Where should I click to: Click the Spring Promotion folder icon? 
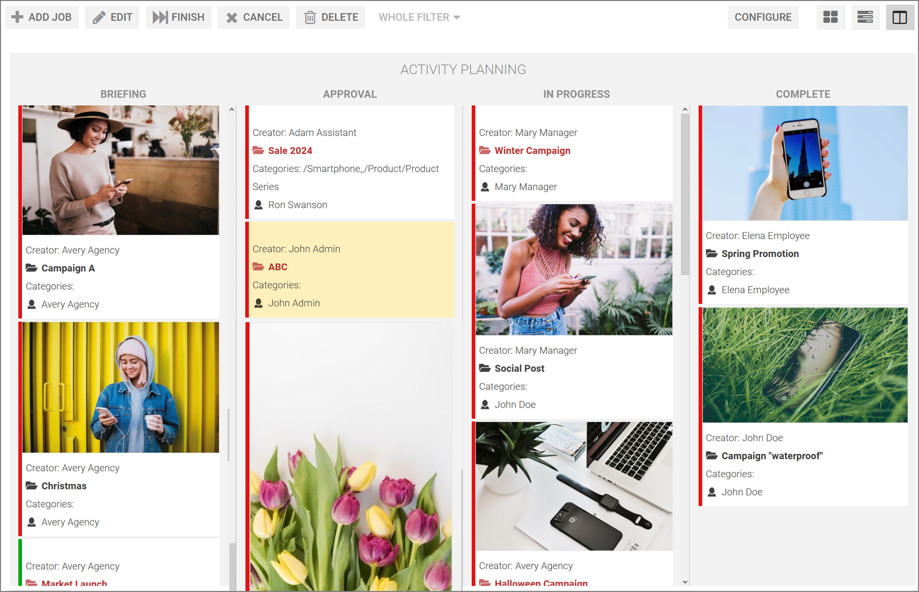[x=712, y=254]
